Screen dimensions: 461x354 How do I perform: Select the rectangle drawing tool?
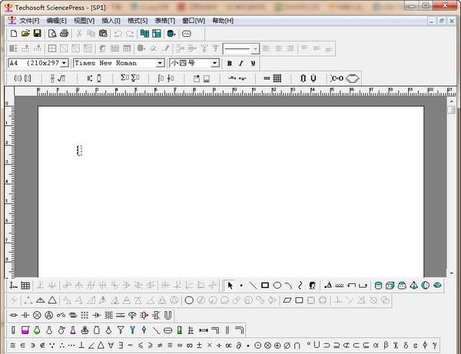pos(265,285)
